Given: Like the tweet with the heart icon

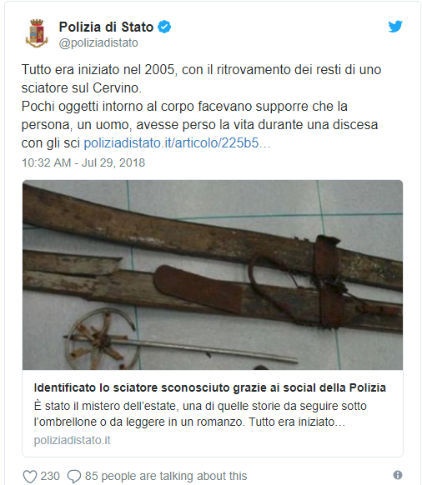Looking at the screenshot, I should tap(30, 476).
